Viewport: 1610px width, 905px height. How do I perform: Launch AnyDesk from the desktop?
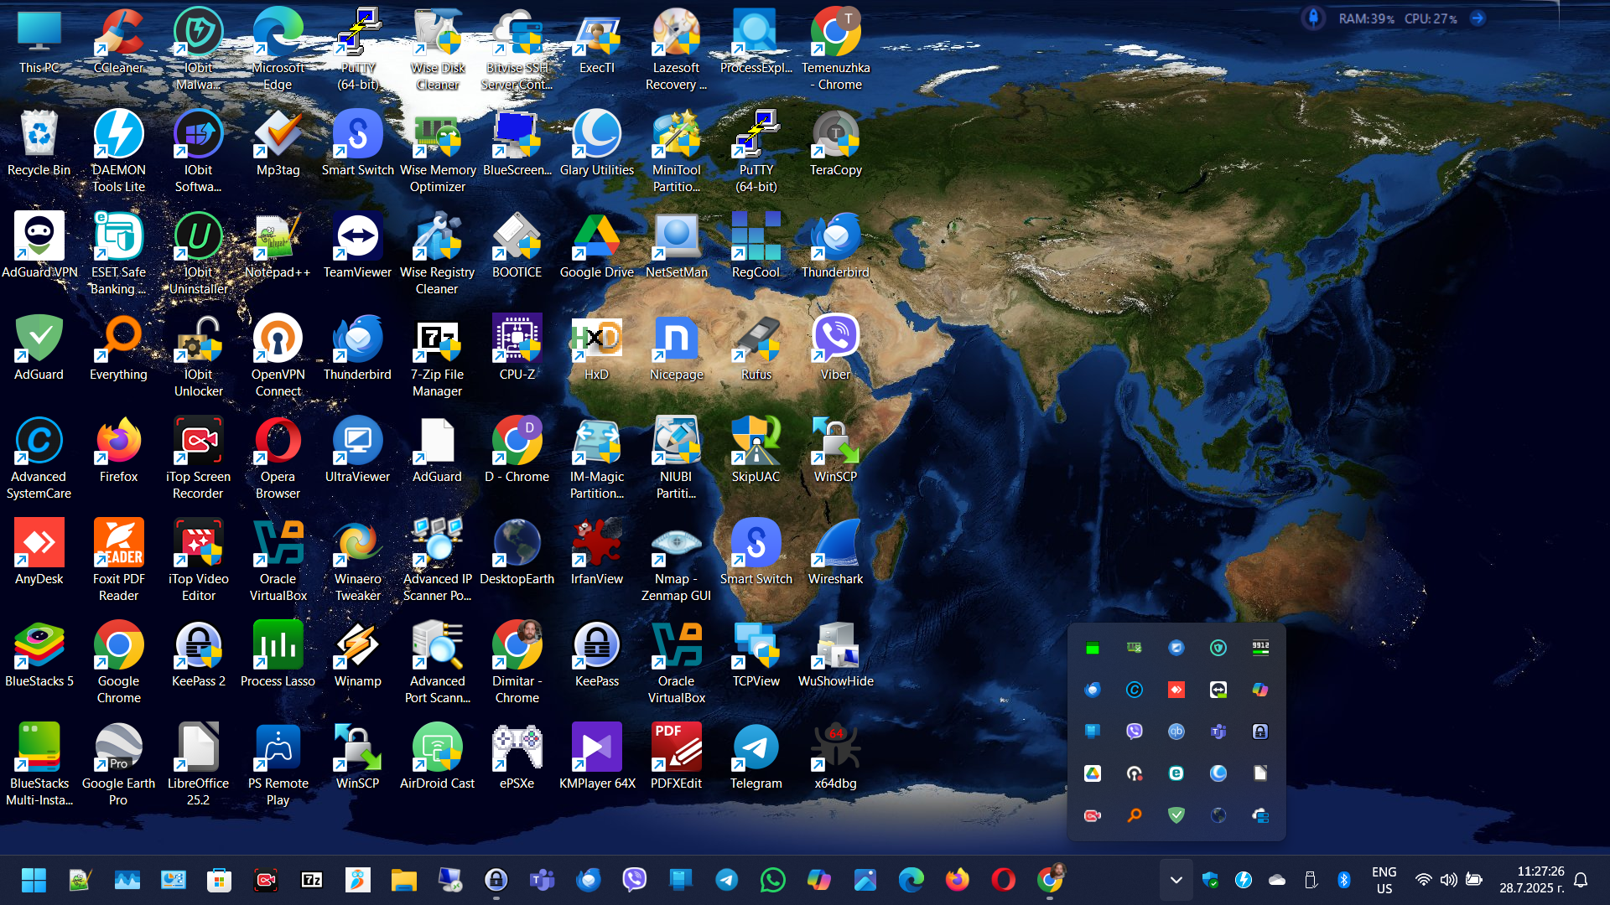pos(39,553)
